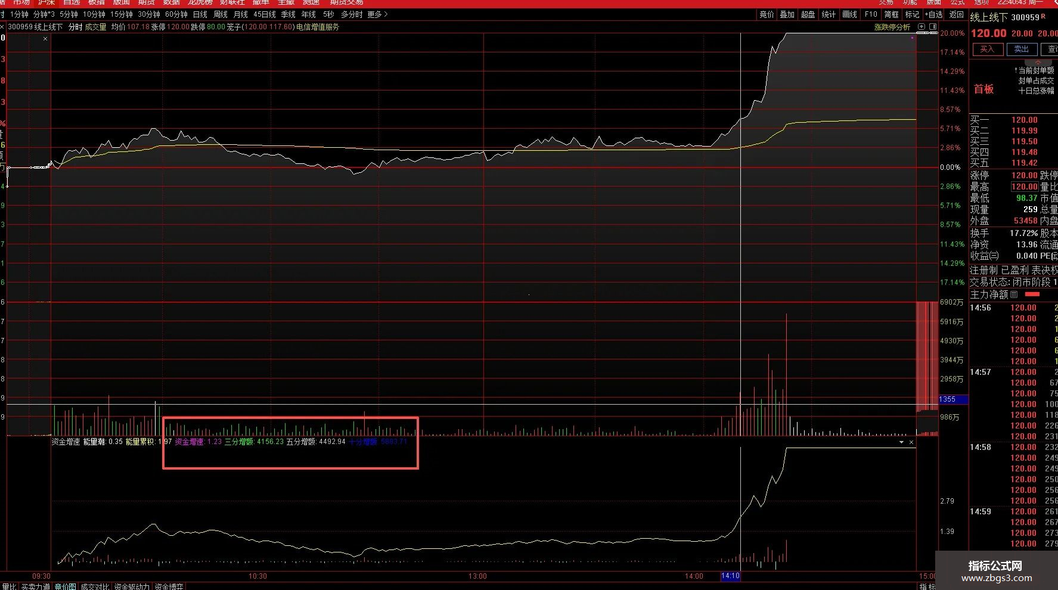This screenshot has width=1058, height=590.
Task: Switch to the 分钟*3 timeframe
Action: point(44,14)
